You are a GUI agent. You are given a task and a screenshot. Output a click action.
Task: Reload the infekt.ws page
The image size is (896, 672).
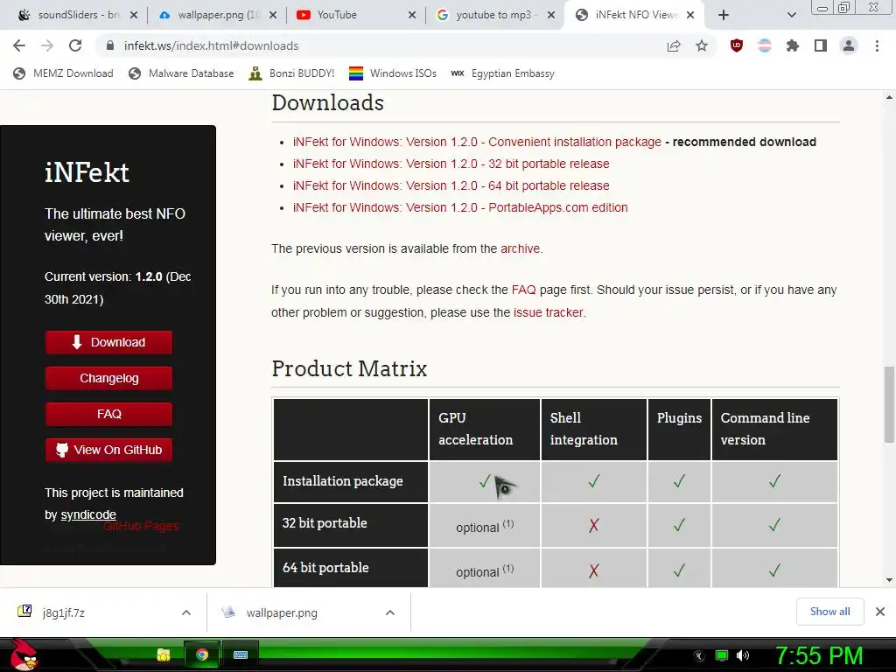pos(75,45)
